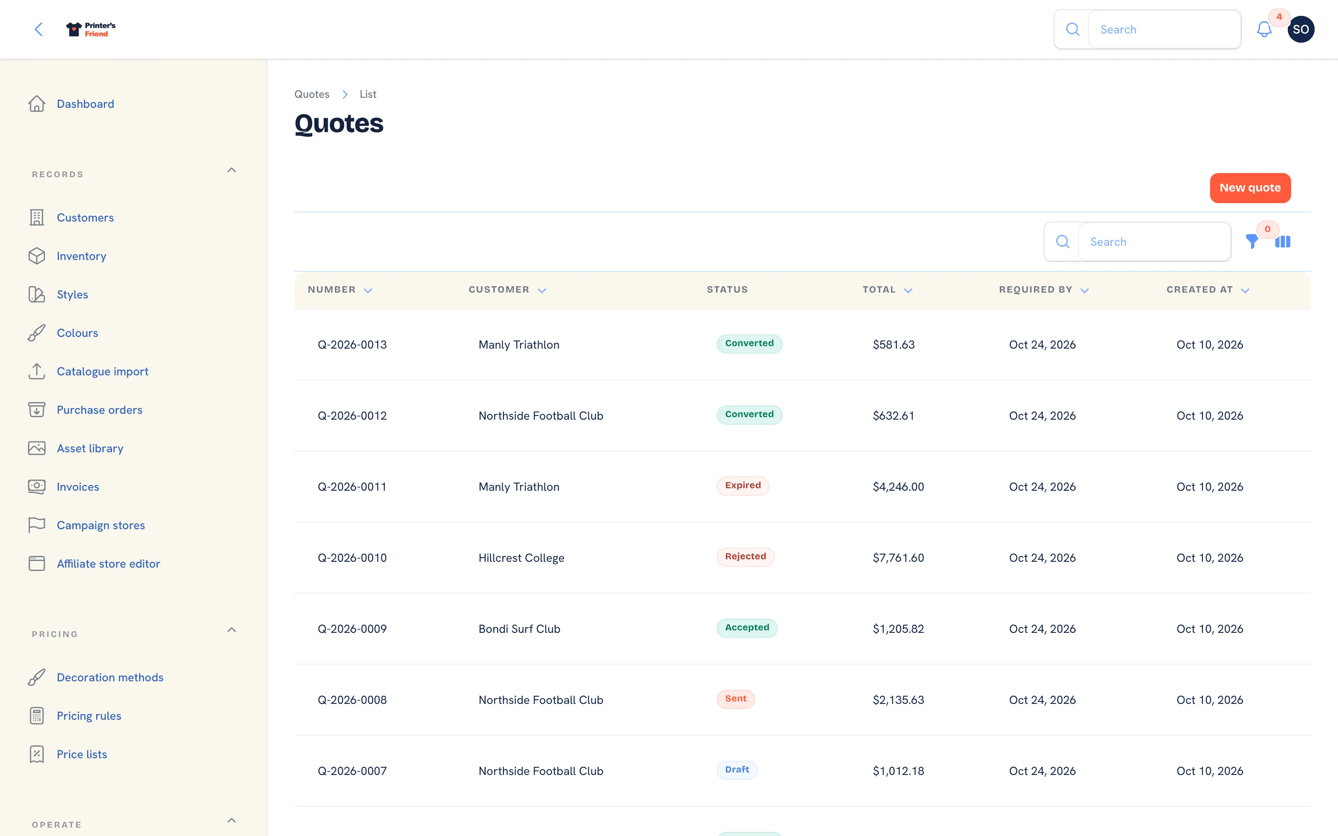The height and width of the screenshot is (836, 1338).
Task: Click the Pricing rules calculator icon
Action: click(36, 716)
